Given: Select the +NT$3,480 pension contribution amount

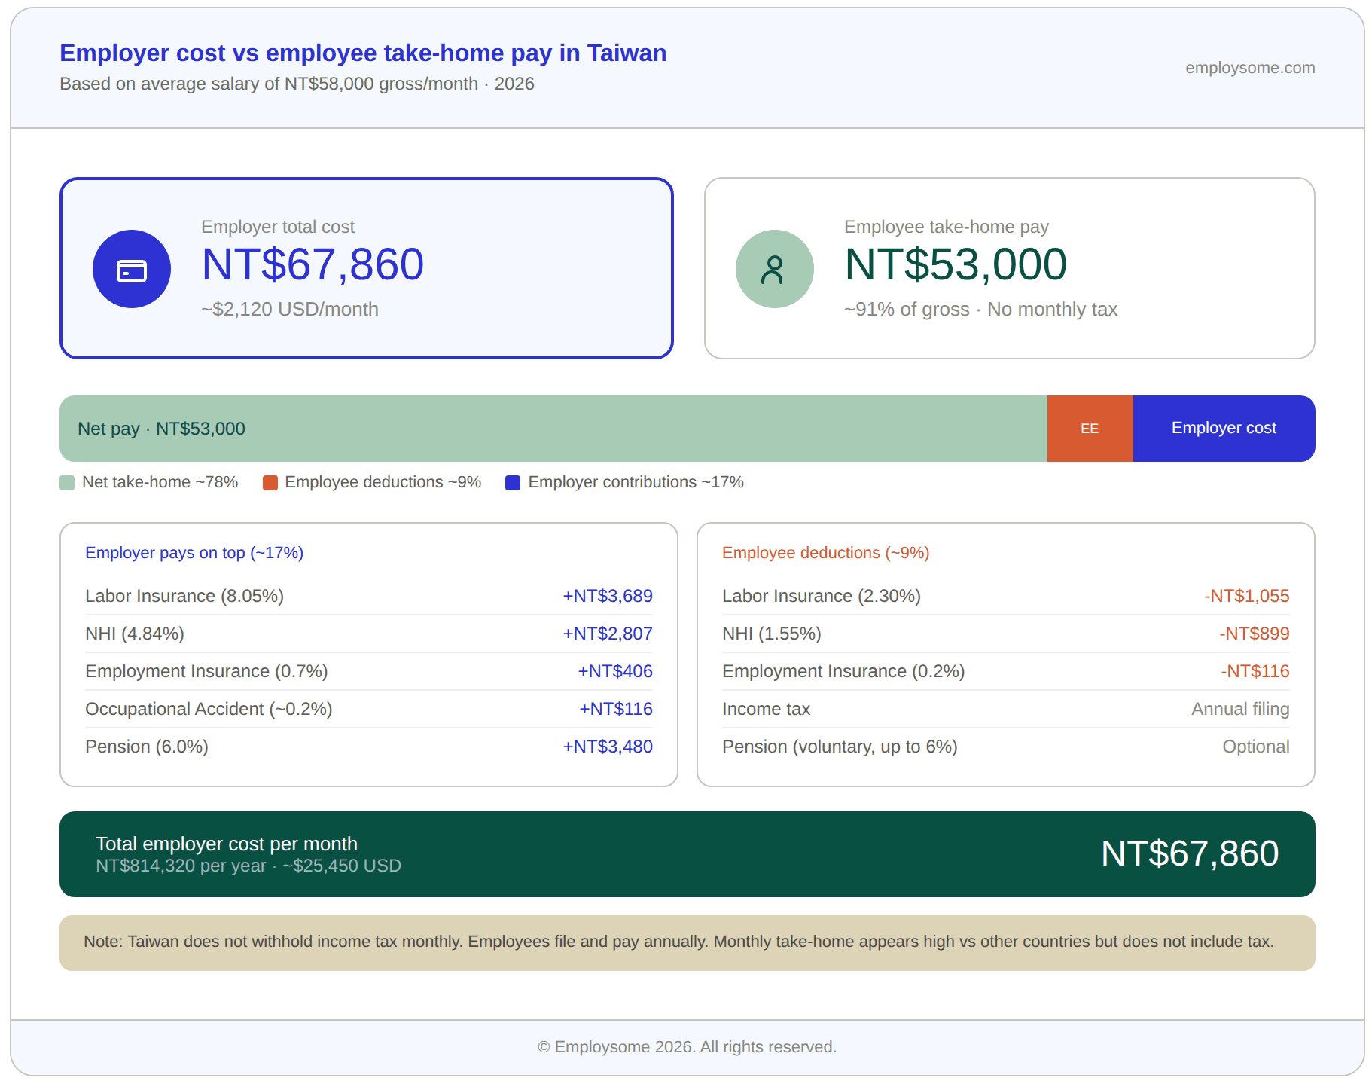Looking at the screenshot, I should (607, 747).
